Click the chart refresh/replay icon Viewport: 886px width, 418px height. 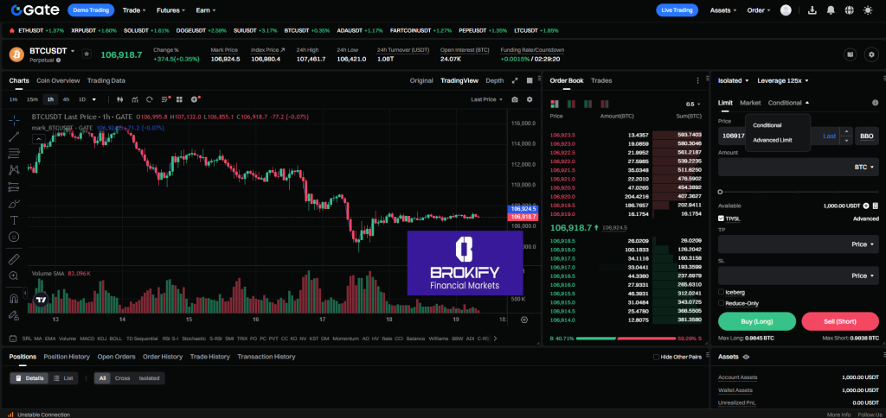point(150,99)
